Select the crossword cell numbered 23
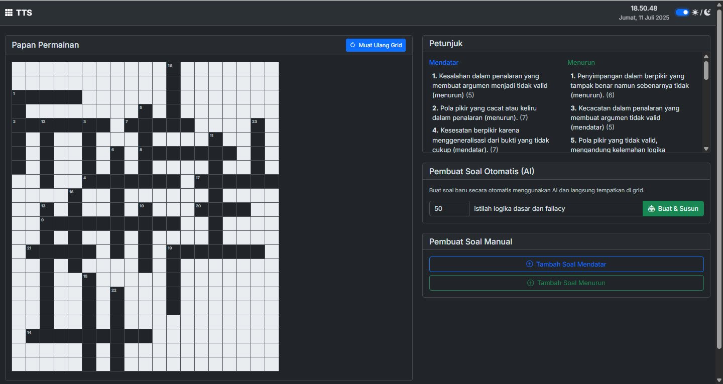Screen dimensions: 723x384 tap(258, 125)
